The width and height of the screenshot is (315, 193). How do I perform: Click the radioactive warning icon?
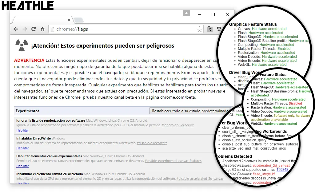(x=22, y=45)
